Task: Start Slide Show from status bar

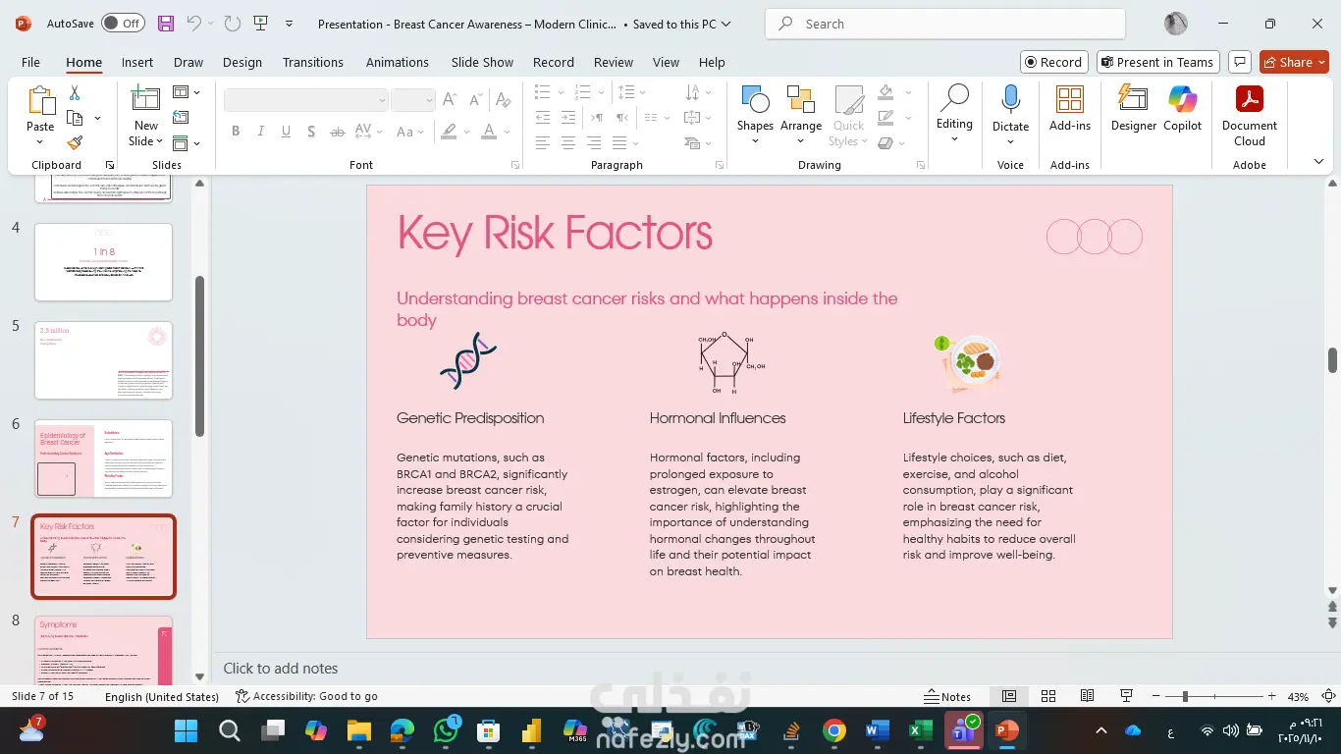Action: (1127, 696)
